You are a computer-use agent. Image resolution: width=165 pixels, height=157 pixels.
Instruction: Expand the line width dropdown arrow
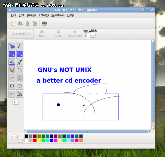click(x=93, y=35)
